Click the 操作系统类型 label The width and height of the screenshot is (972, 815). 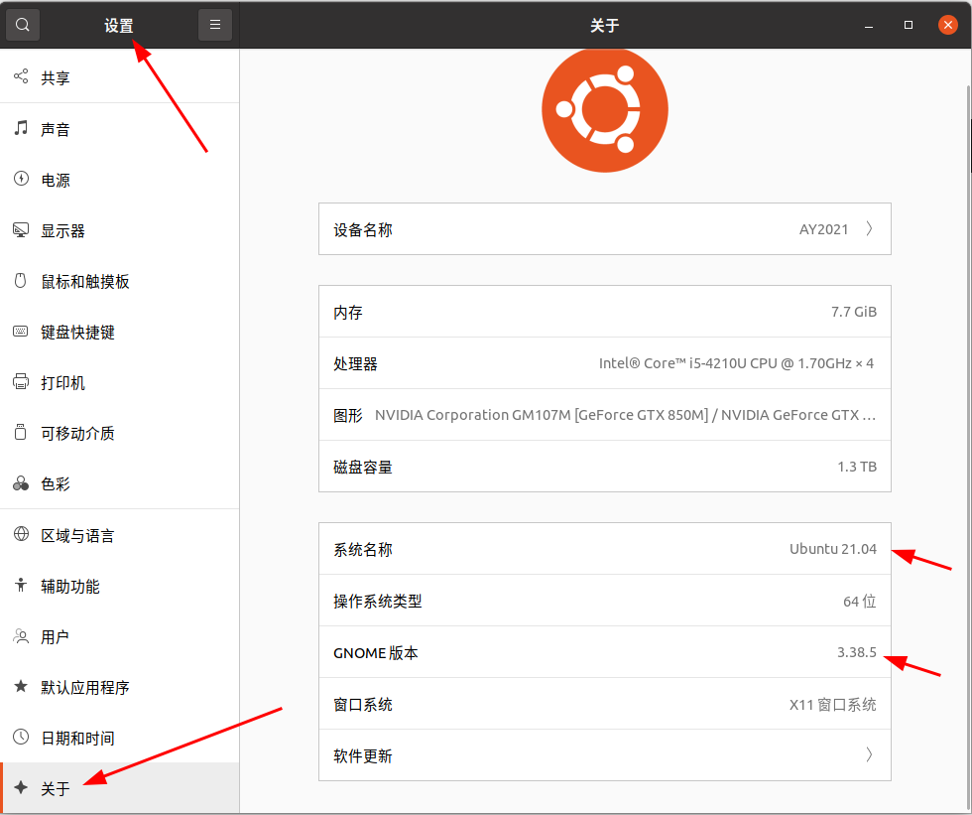click(x=378, y=601)
